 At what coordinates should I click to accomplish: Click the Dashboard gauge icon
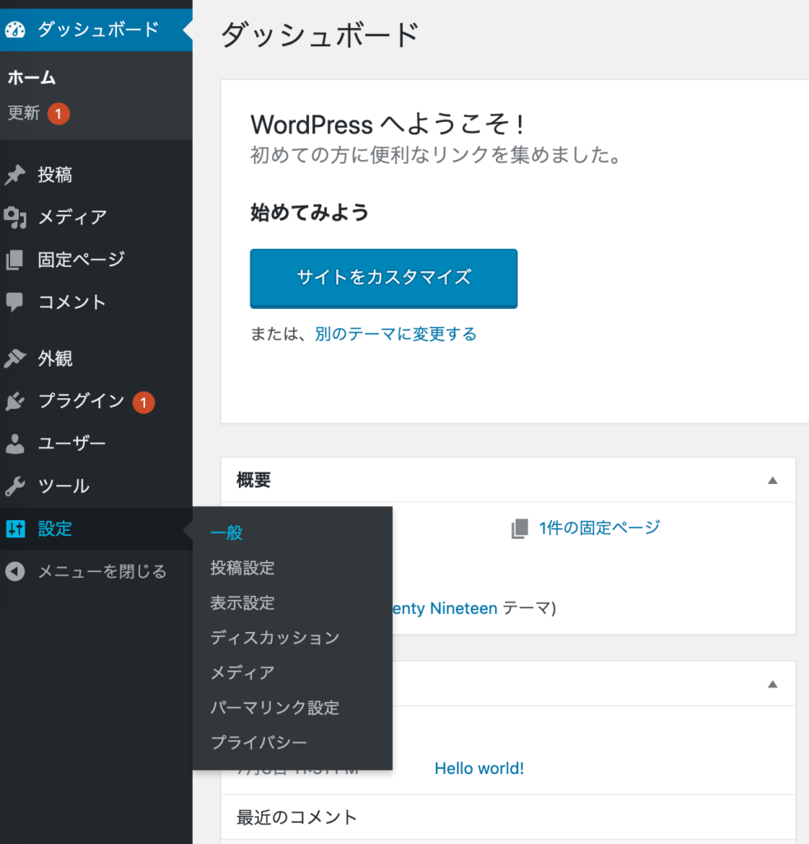(x=15, y=30)
